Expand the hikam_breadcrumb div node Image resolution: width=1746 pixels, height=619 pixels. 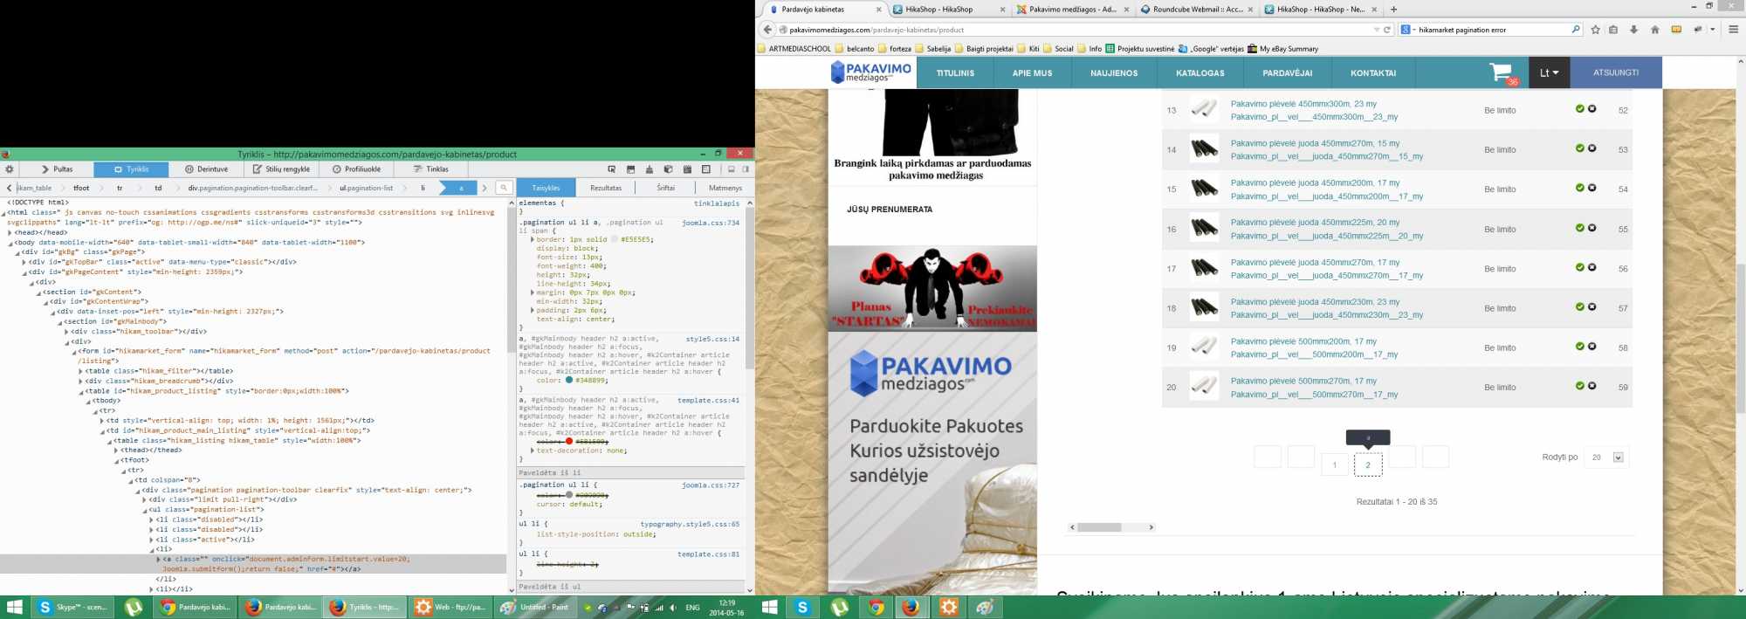(x=80, y=382)
